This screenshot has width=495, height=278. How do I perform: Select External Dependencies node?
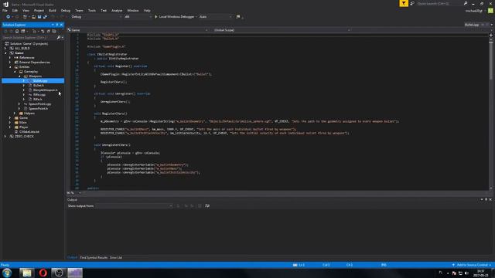34,62
